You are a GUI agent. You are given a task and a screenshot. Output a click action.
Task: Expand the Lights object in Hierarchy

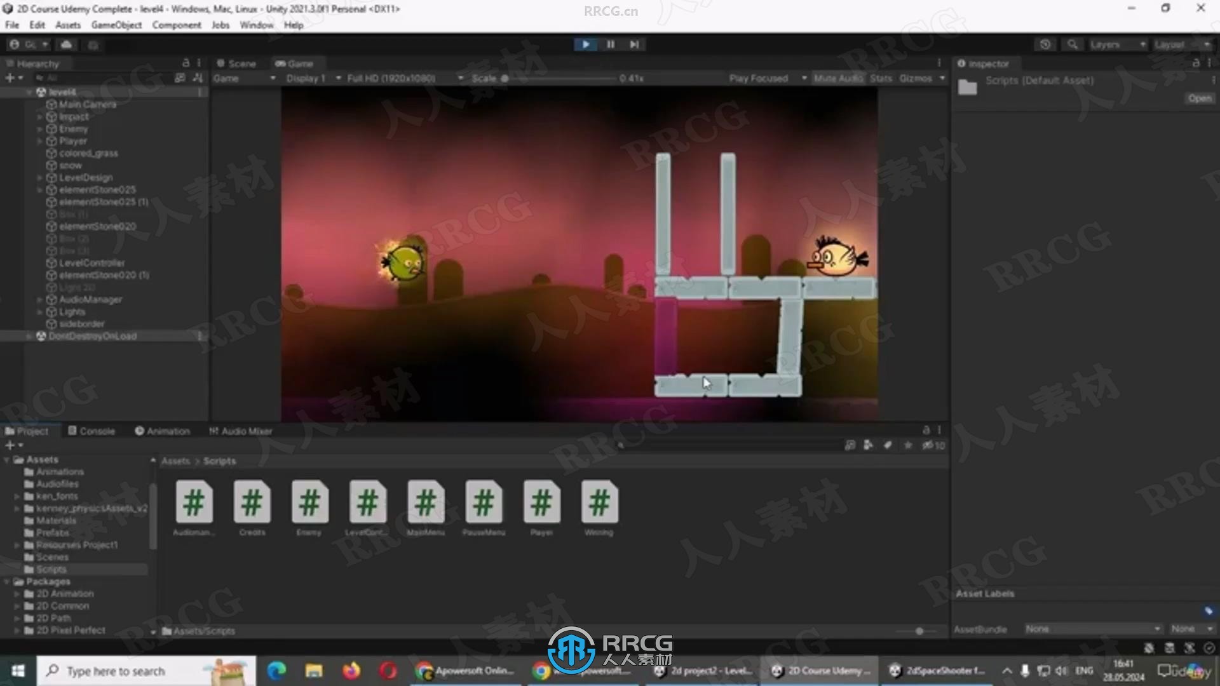click(39, 312)
